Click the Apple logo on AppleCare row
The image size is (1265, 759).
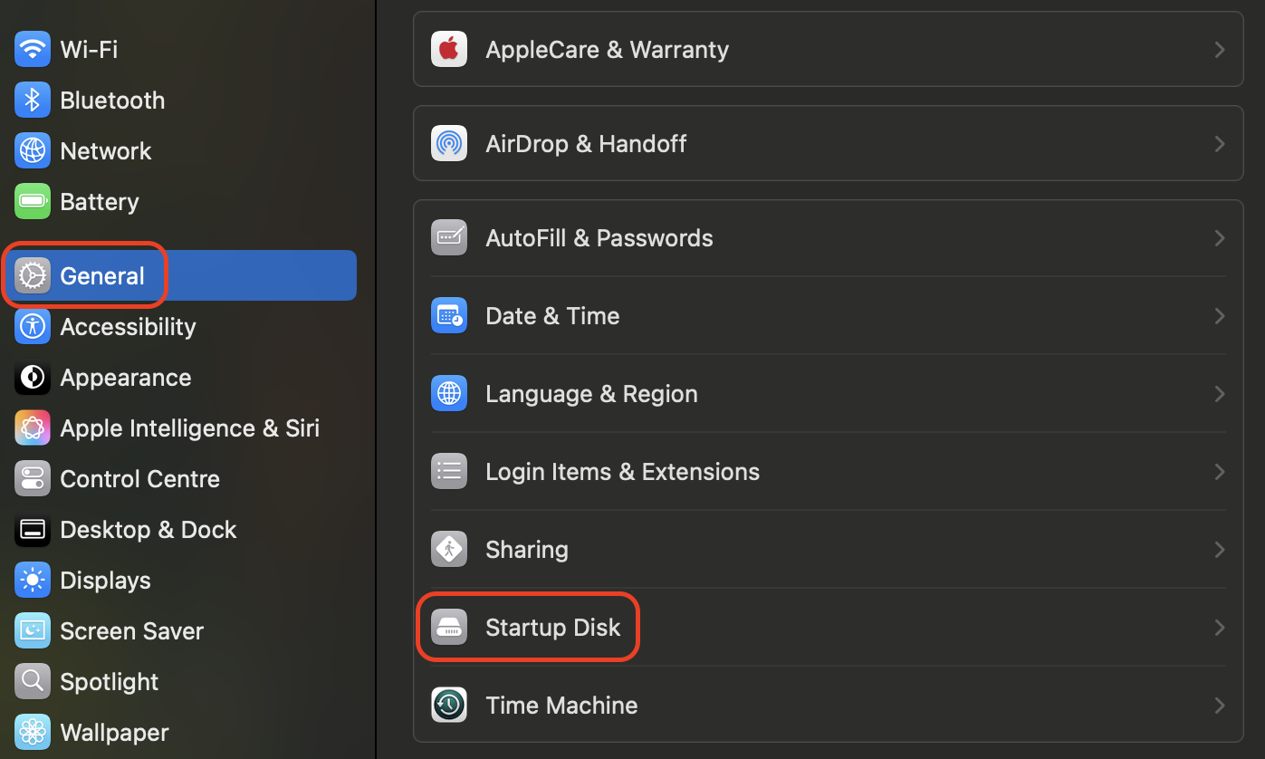pyautogui.click(x=448, y=49)
